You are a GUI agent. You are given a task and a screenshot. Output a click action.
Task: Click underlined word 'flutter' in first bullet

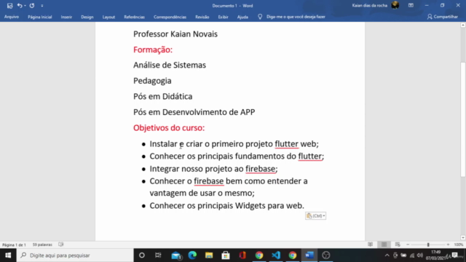point(286,144)
